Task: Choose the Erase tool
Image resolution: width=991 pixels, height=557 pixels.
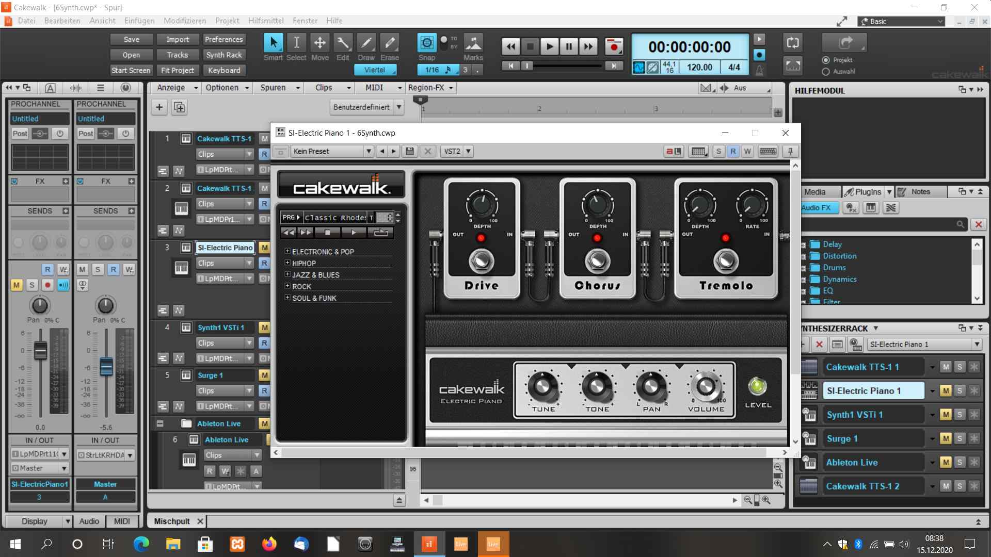Action: tap(390, 43)
